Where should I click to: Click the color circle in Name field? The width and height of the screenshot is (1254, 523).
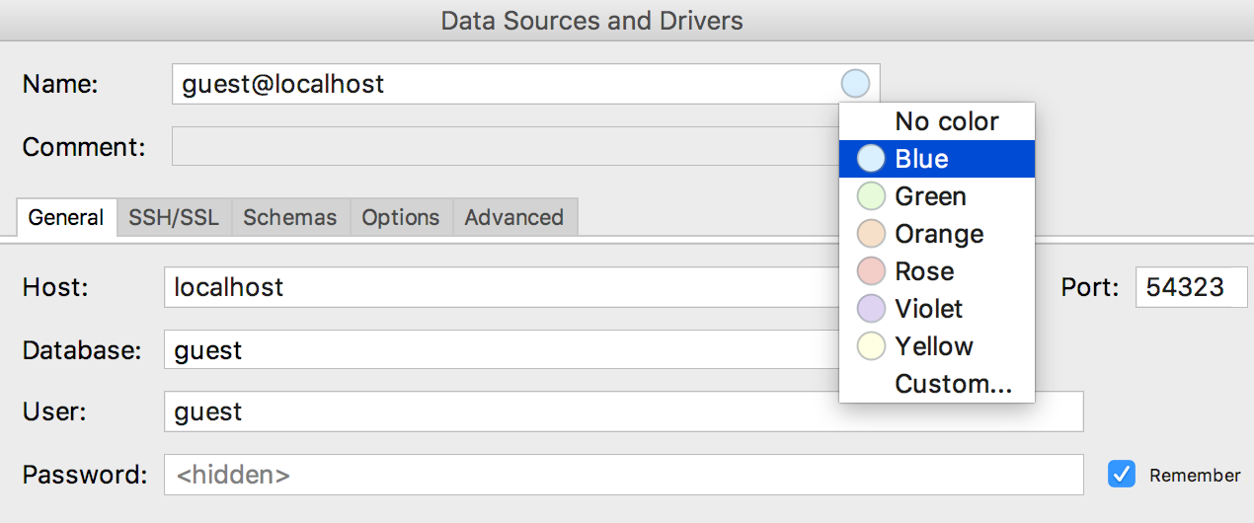click(855, 84)
